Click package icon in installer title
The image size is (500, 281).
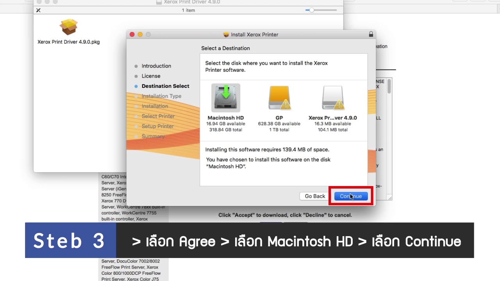[226, 34]
